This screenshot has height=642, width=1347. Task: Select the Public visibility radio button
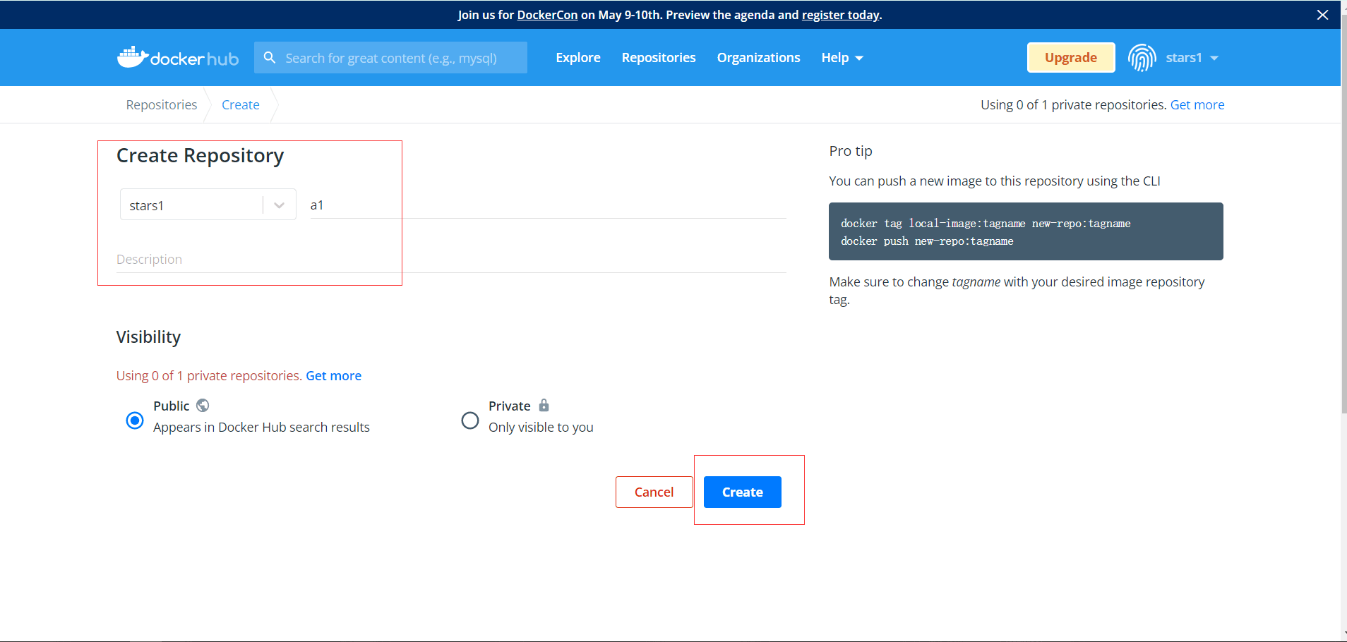click(134, 420)
